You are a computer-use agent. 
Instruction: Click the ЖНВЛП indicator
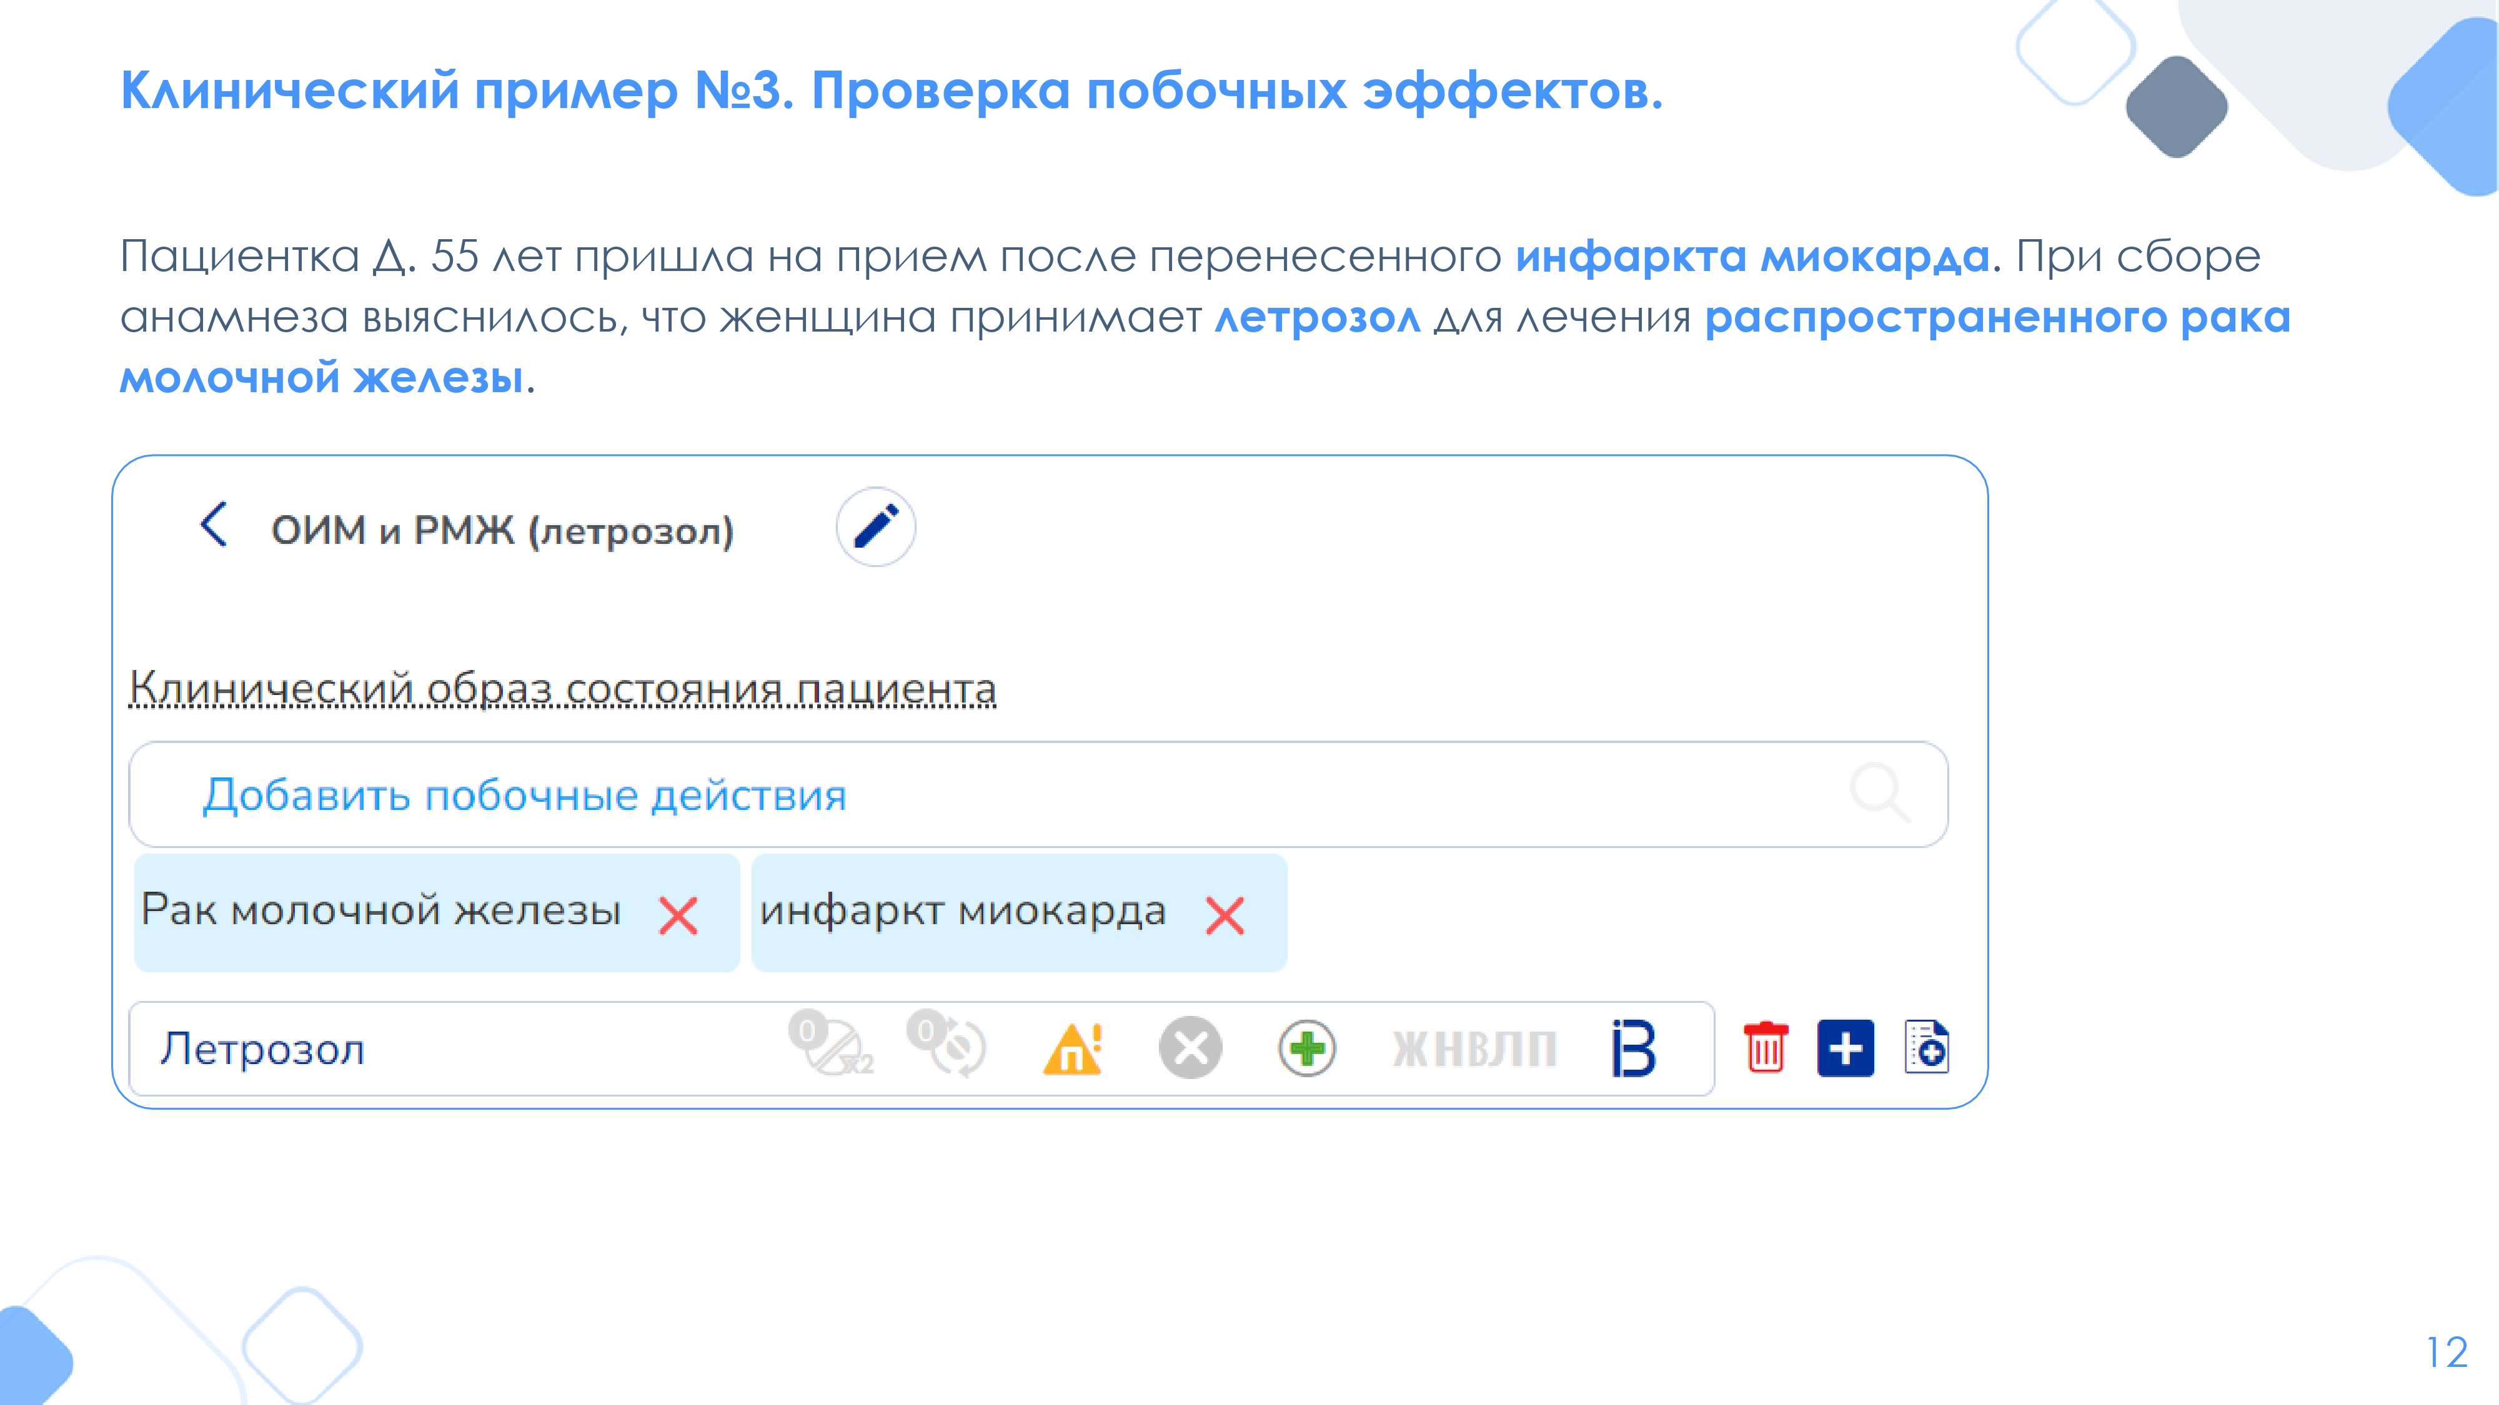(1474, 1049)
